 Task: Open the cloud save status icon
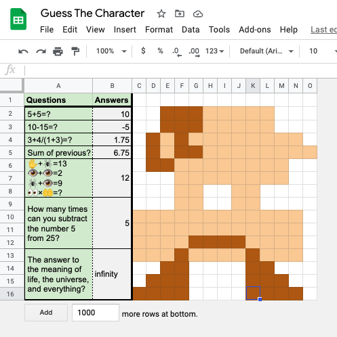(x=198, y=14)
